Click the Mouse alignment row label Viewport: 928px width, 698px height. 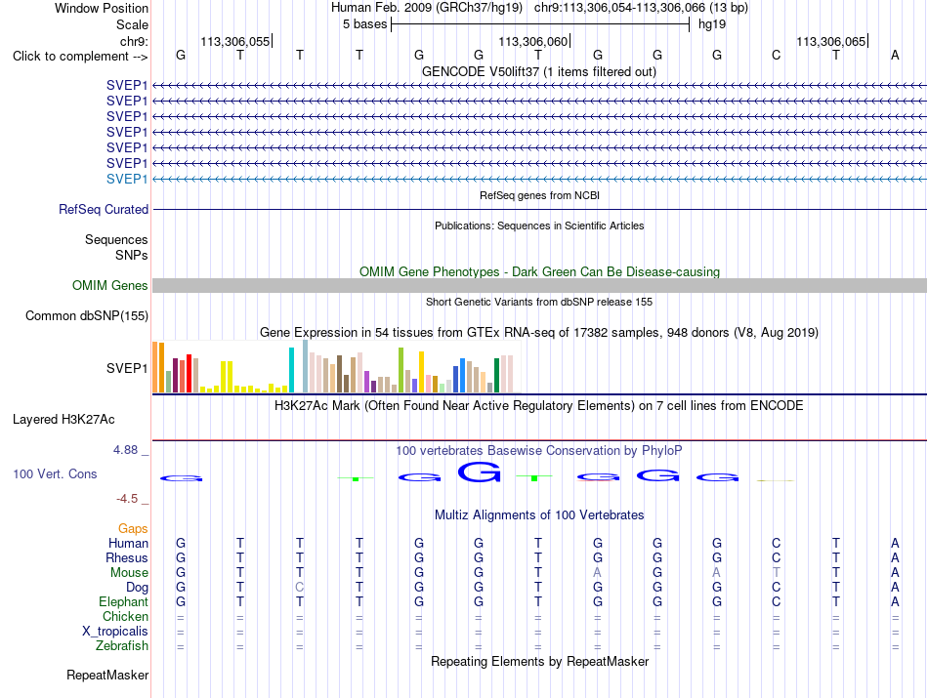click(129, 573)
